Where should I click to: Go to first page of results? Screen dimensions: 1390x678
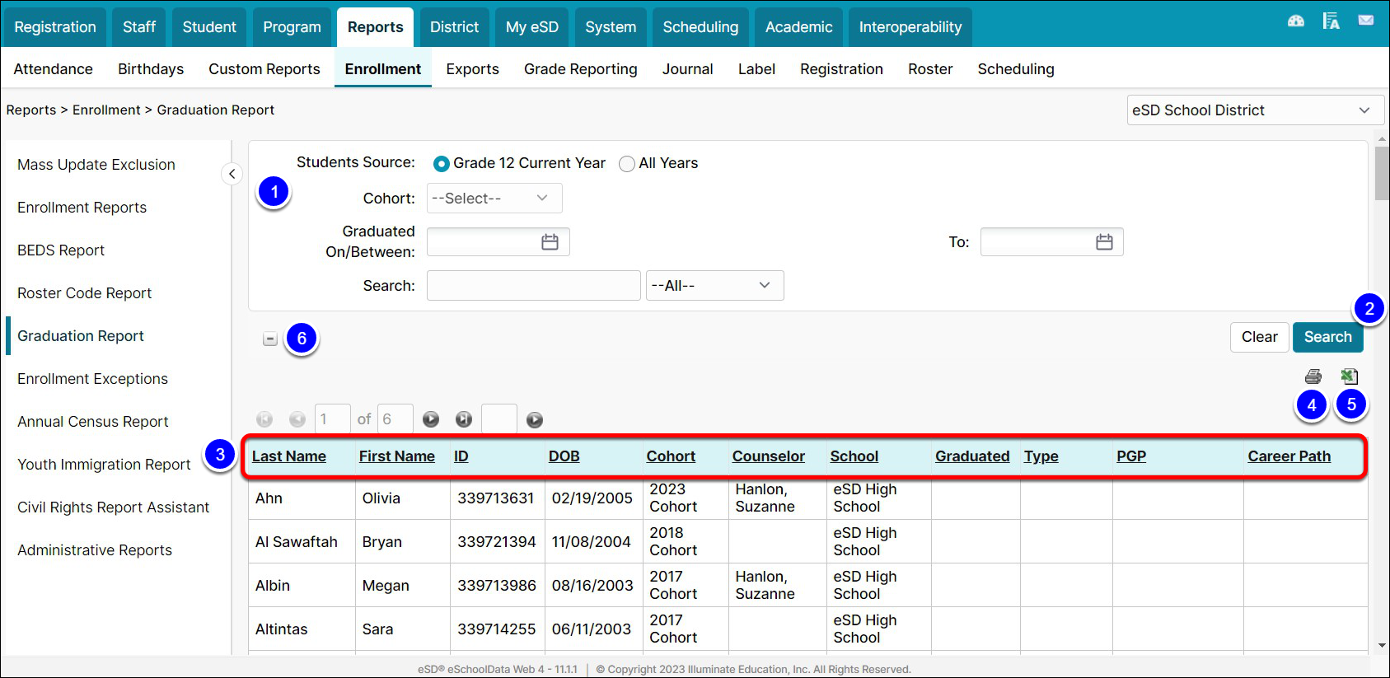(264, 419)
